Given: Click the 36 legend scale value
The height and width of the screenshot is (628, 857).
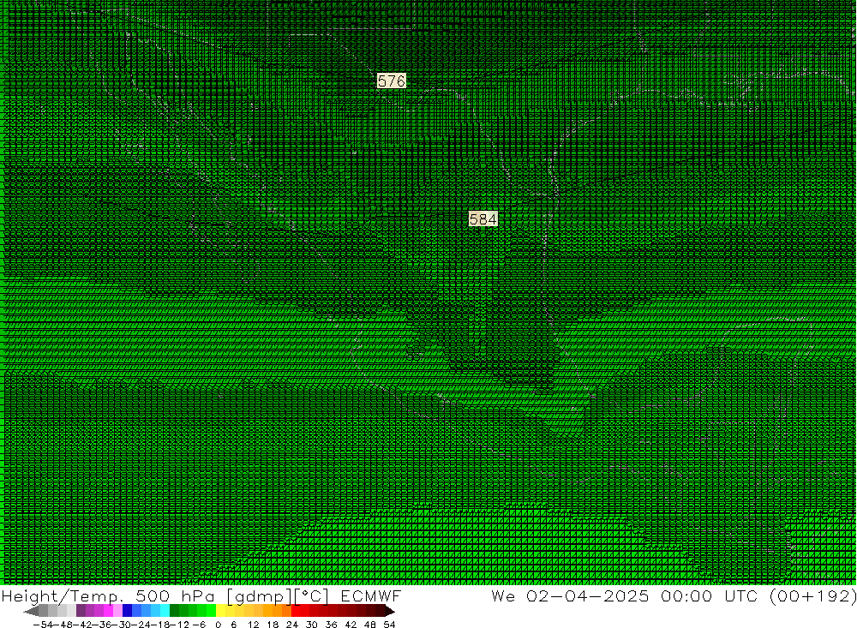Looking at the screenshot, I should click(x=331, y=625).
